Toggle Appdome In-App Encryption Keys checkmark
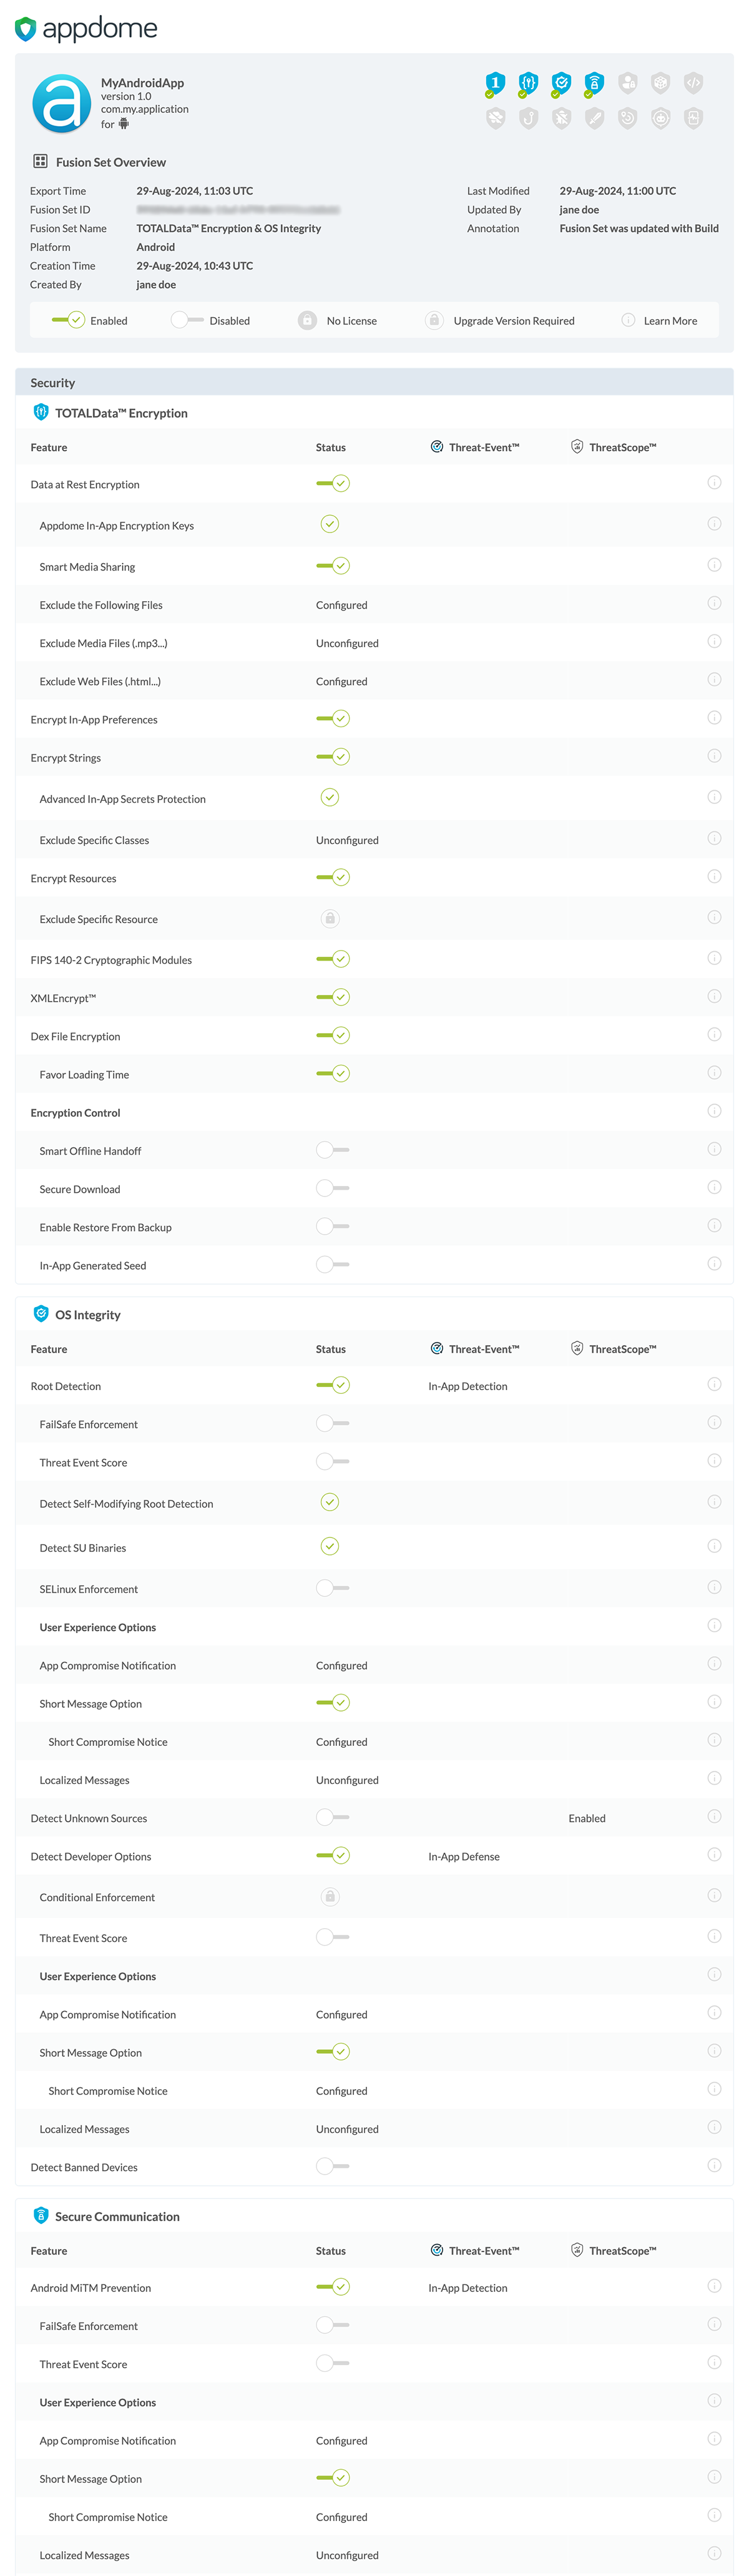This screenshot has height=2576, width=749. tap(329, 524)
